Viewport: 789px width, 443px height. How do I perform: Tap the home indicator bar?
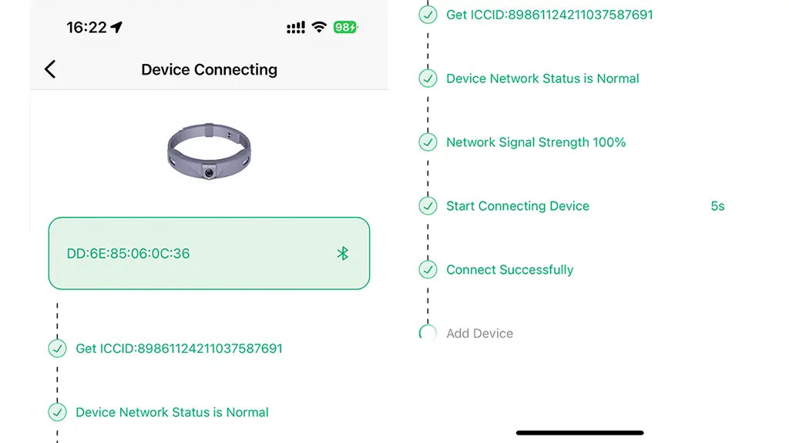579,433
